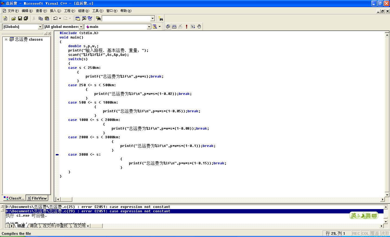Click the Search binoculars icon
This screenshot has width=390, height=237.
pos(161,18)
